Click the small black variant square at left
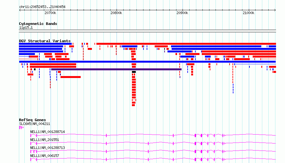This screenshot has height=163, width=285. 35,69
